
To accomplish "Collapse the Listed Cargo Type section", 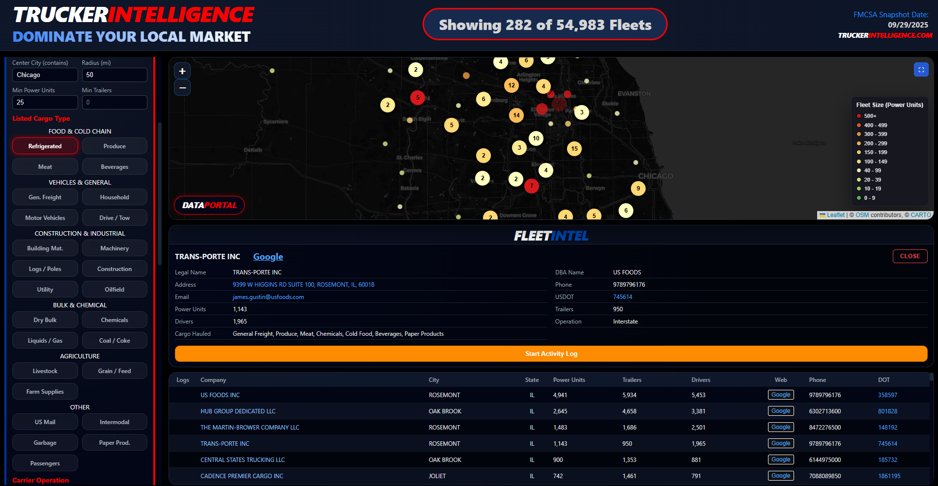I will [x=41, y=118].
